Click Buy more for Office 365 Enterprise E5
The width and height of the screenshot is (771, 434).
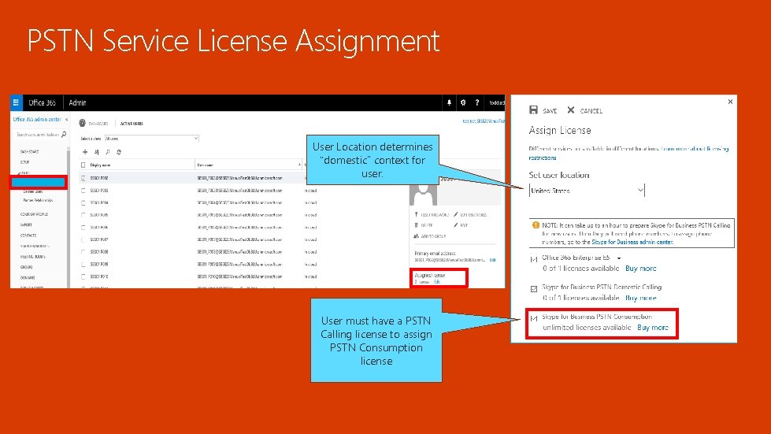(x=641, y=269)
